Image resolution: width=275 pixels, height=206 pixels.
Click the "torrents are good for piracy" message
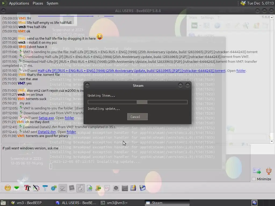pyautogui.click(x=47, y=136)
